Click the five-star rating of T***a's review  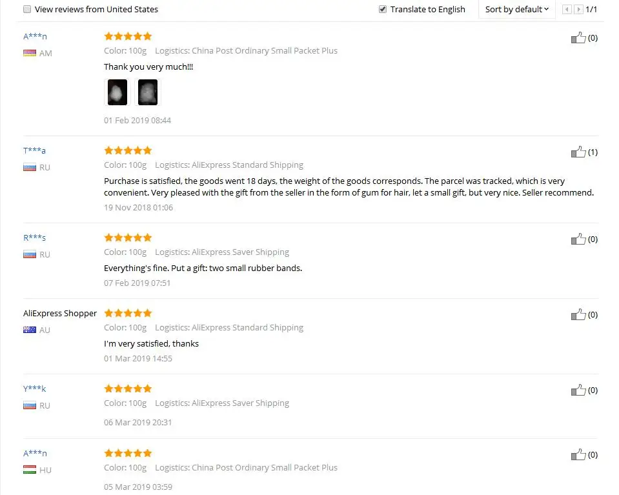point(128,150)
